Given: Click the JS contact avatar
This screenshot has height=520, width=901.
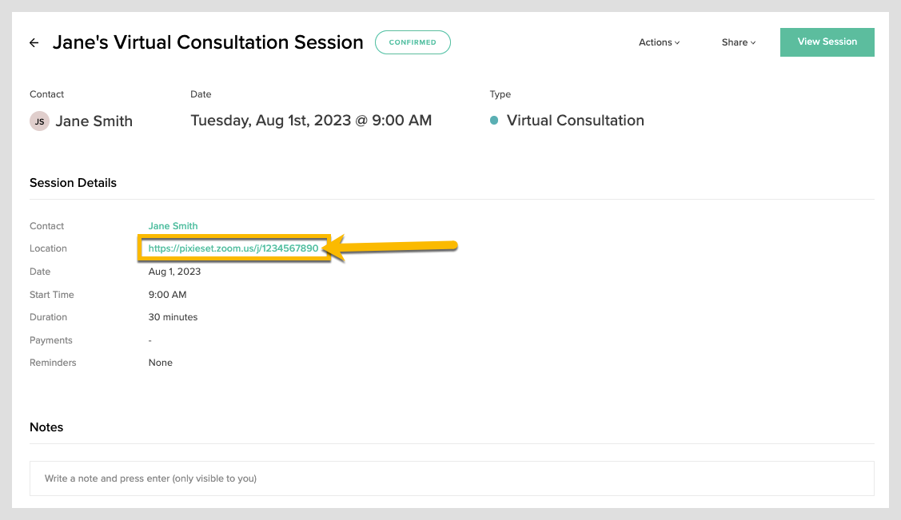Looking at the screenshot, I should 39,121.
